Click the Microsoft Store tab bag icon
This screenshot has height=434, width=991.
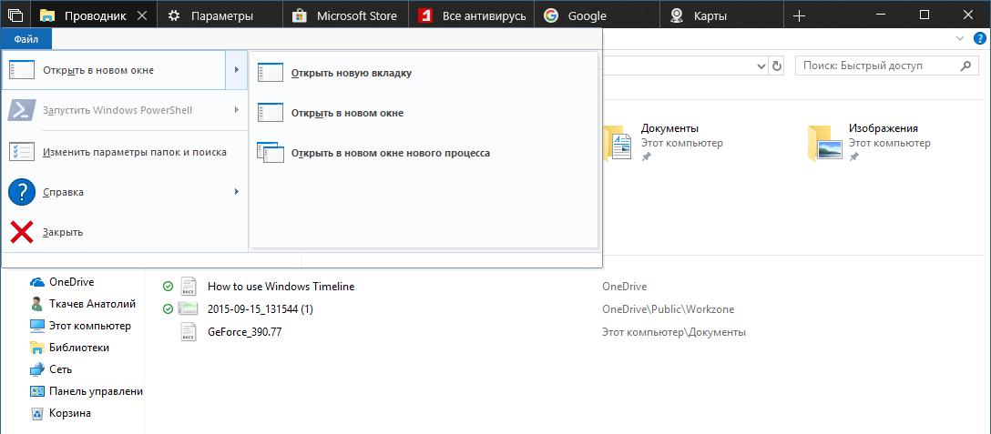[x=300, y=15]
